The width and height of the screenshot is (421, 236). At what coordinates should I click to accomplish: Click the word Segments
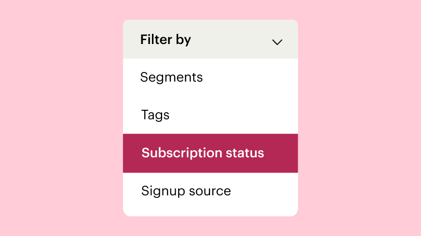[171, 78]
